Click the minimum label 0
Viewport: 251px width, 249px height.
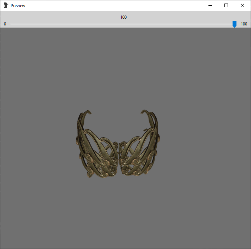tap(5, 24)
